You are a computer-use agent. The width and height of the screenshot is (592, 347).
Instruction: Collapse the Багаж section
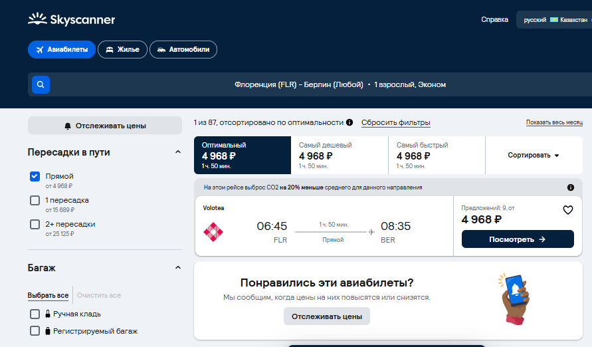(x=178, y=268)
